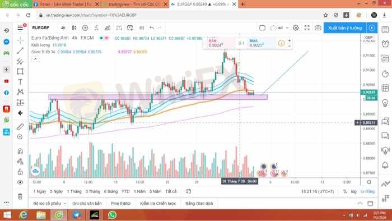This screenshot has width=392, height=221.
Task: Select the Text annotation tool
Action: 20,81
